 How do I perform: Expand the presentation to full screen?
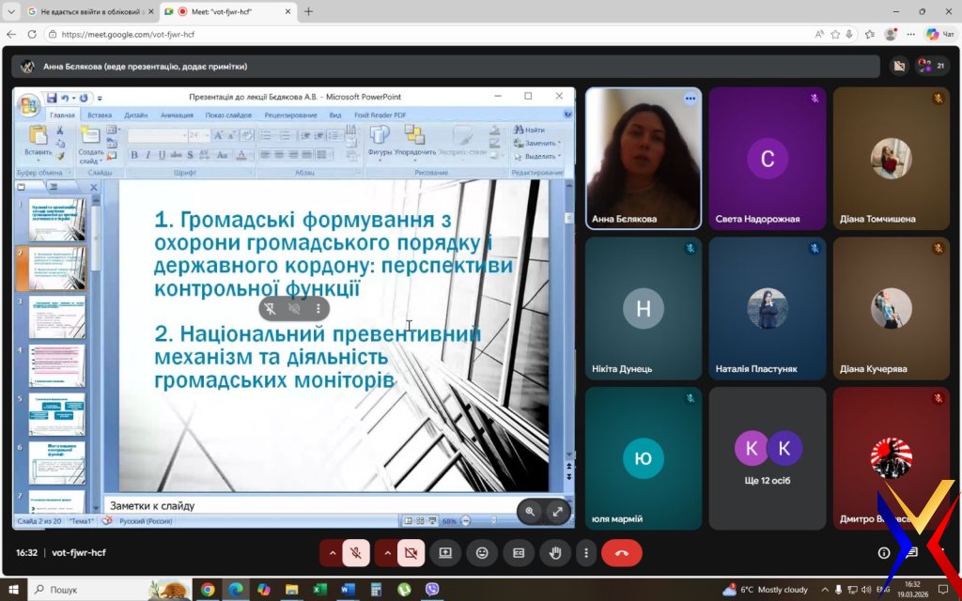tap(557, 511)
